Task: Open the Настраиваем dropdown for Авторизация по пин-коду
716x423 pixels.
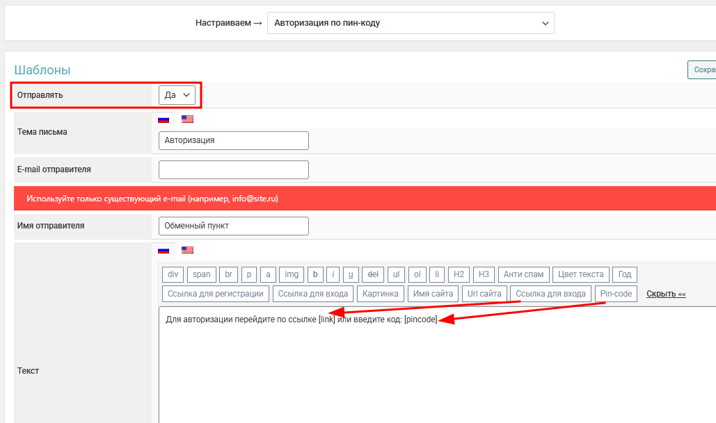Action: (x=411, y=23)
